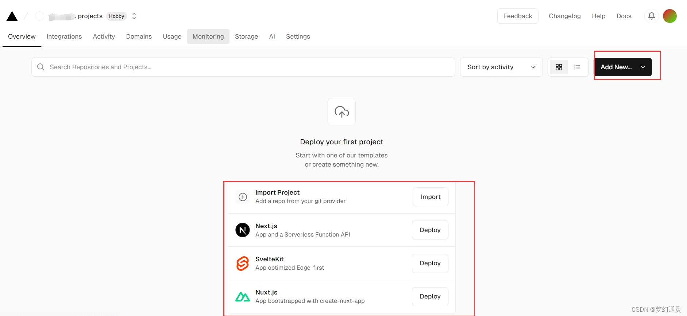
Task: Switch to the Domains tab
Action: [139, 36]
